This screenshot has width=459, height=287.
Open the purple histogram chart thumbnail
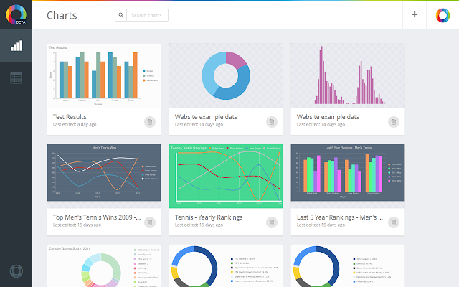[348, 75]
